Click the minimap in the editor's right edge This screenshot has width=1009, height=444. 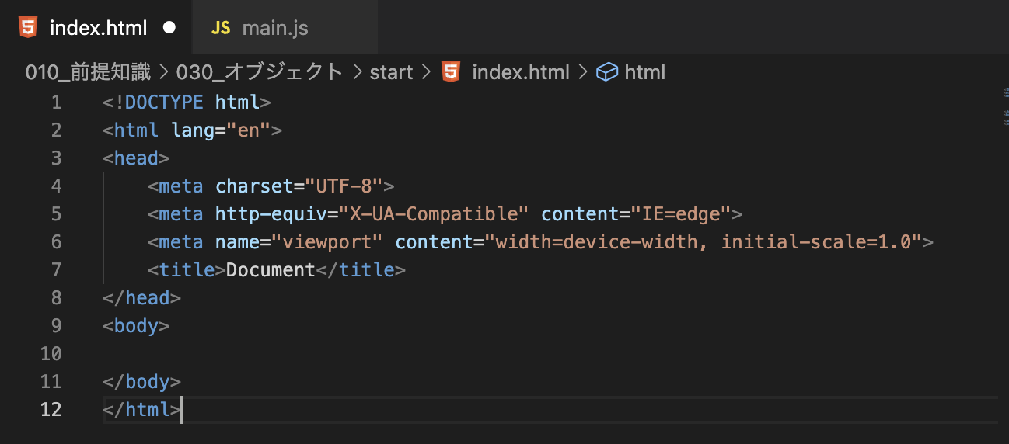(1003, 105)
